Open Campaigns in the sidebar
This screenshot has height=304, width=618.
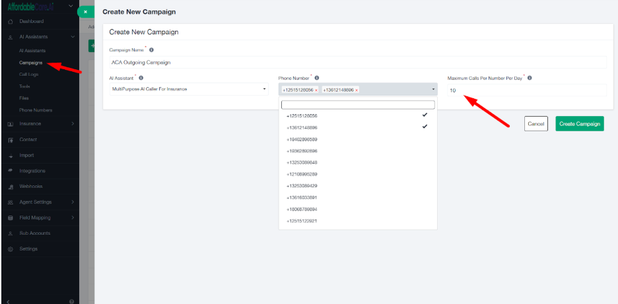[31, 63]
